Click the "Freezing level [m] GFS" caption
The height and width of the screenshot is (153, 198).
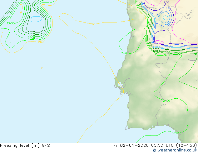(25, 146)
